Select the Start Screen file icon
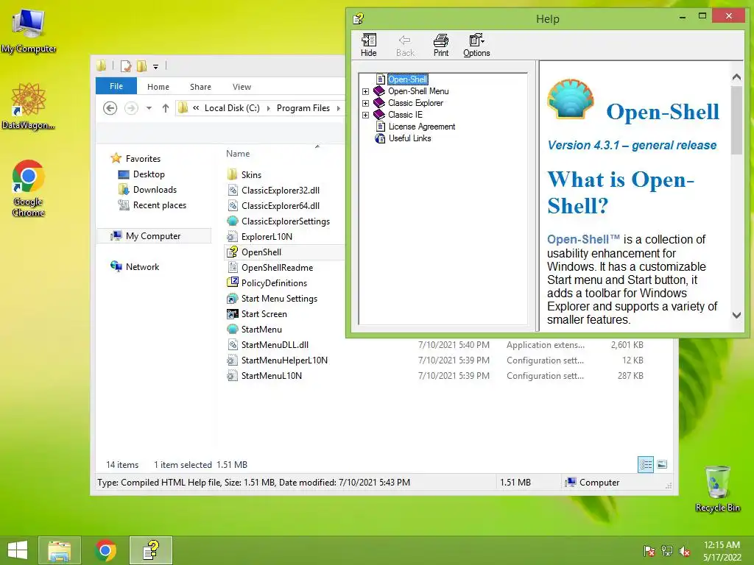This screenshot has width=754, height=565. coord(232,313)
